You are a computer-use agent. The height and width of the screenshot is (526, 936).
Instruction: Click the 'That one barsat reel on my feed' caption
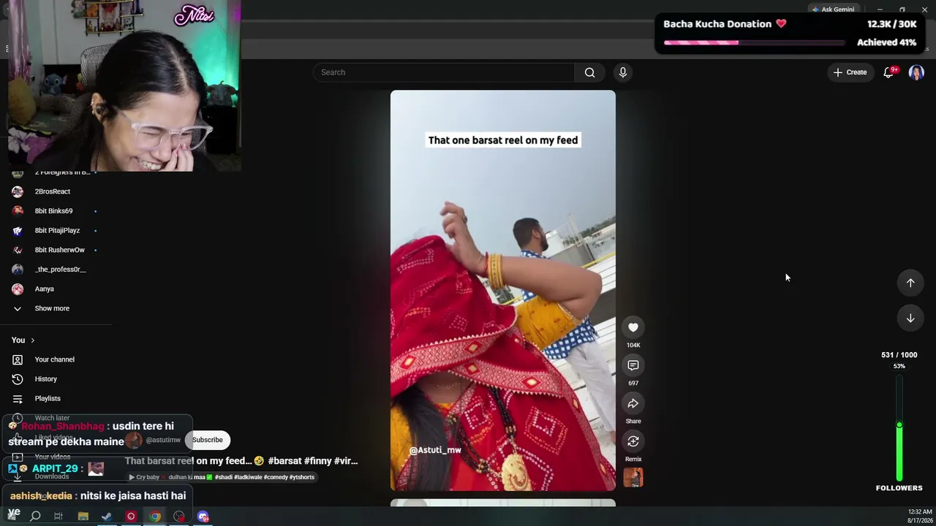[x=503, y=140]
